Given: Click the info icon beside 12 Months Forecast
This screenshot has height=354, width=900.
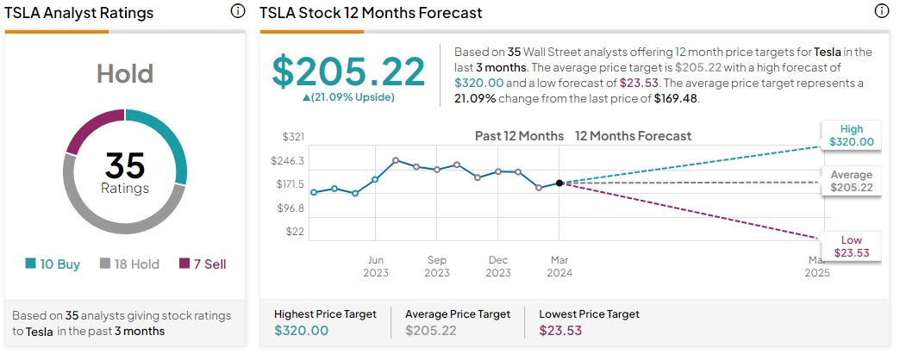Looking at the screenshot, I should click(x=881, y=11).
